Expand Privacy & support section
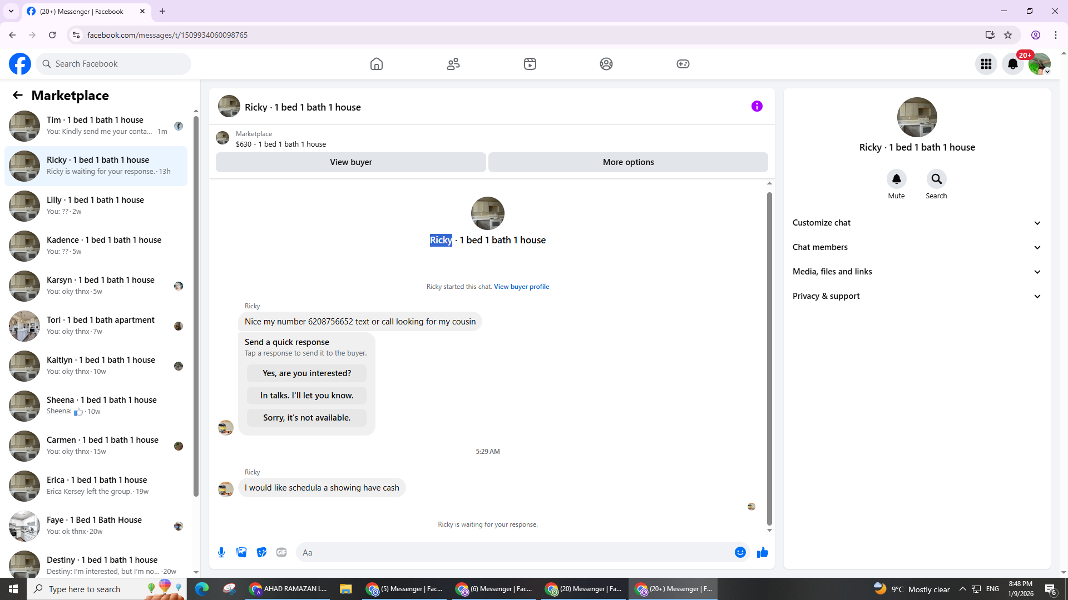Image resolution: width=1068 pixels, height=600 pixels. (916, 296)
